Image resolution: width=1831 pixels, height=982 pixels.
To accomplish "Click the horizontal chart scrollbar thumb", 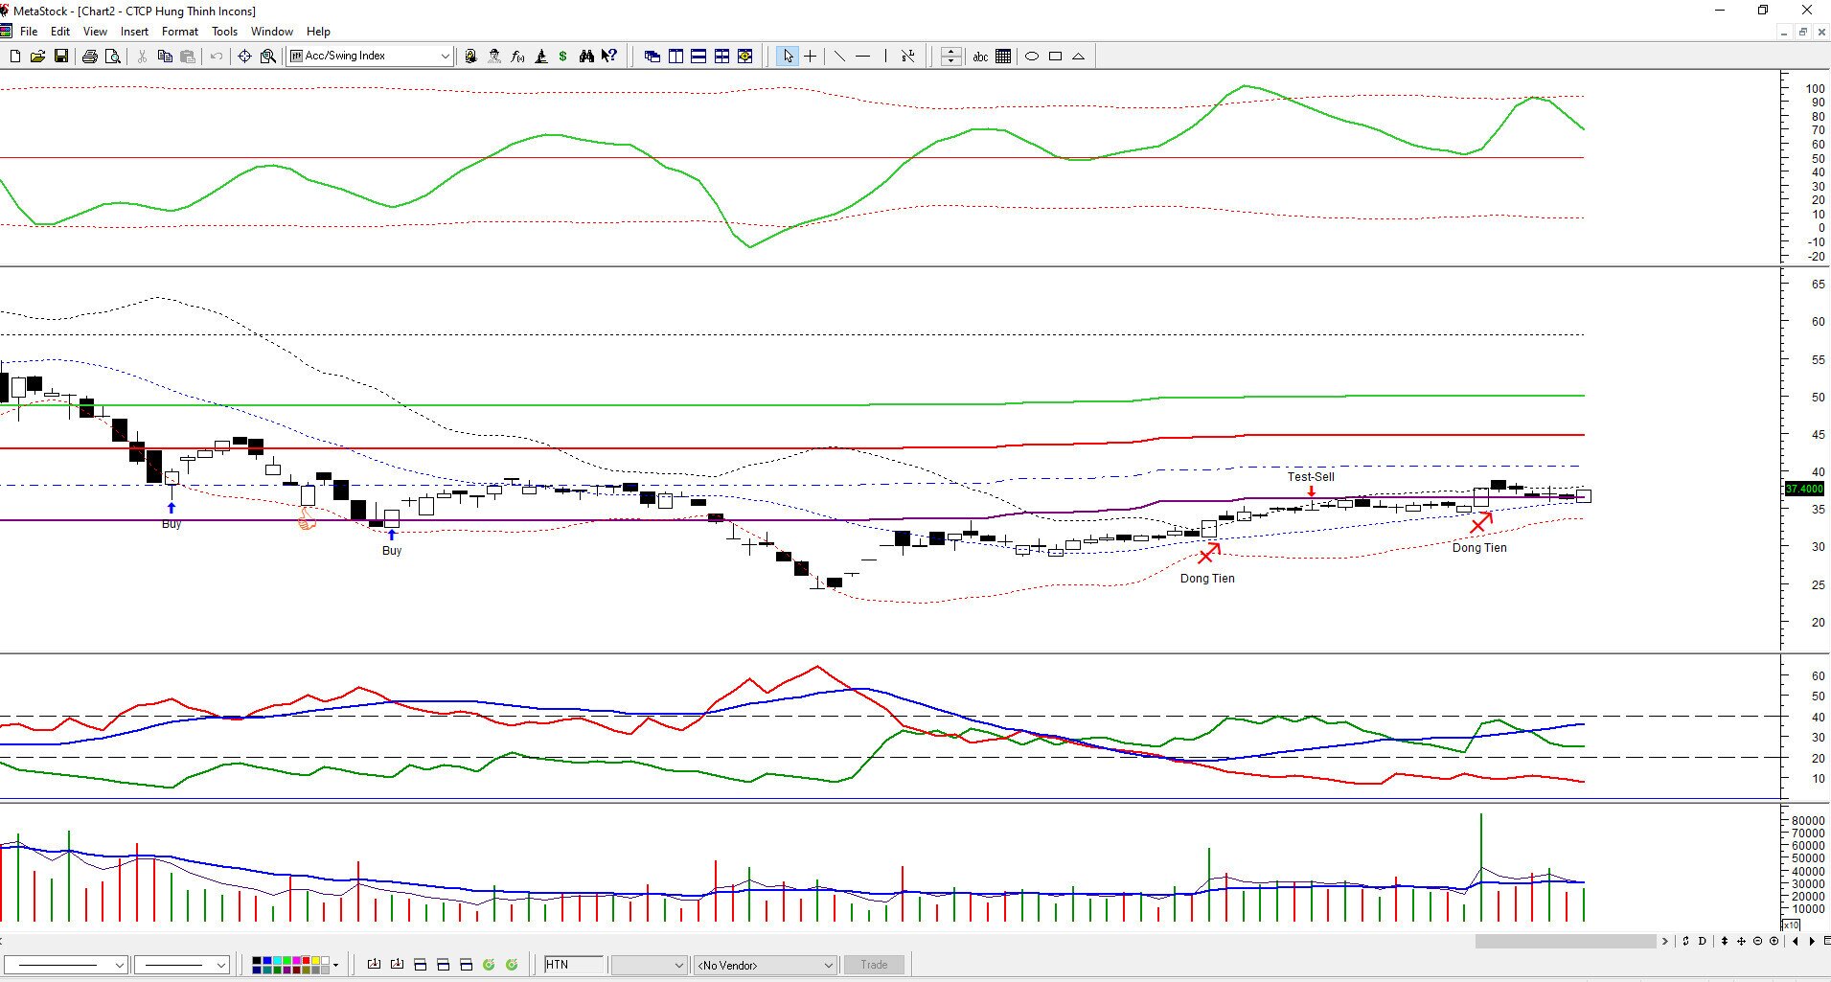I will pos(1566,941).
